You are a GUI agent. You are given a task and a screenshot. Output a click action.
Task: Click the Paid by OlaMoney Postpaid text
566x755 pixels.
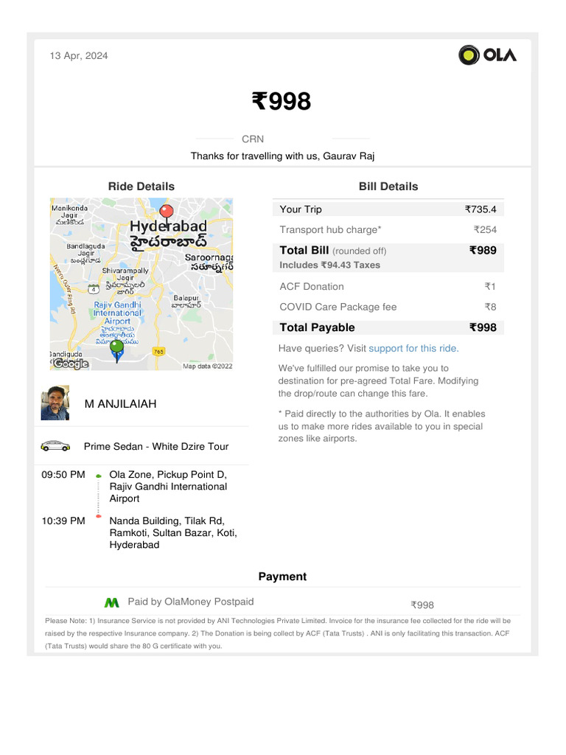[x=190, y=602]
